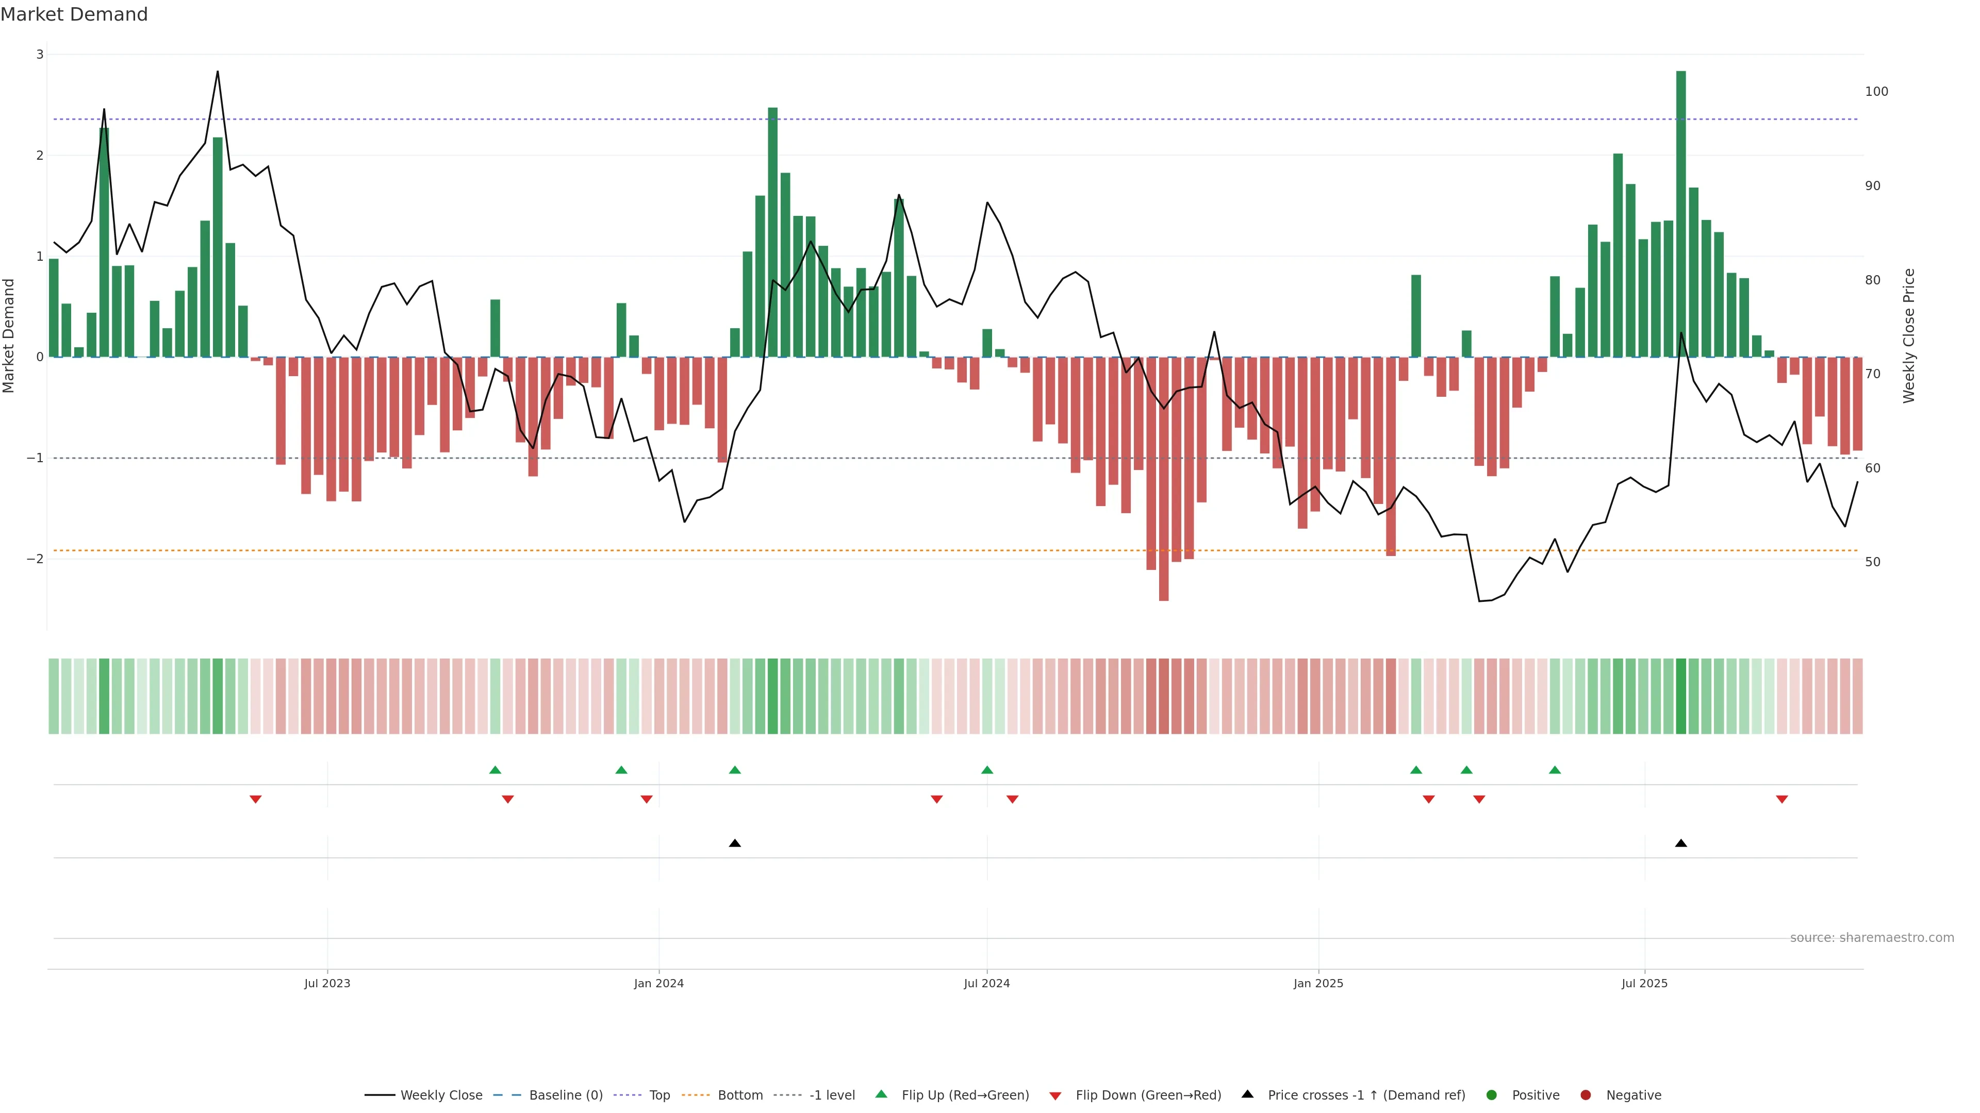Click the Weekly Close Price axis title
Viewport: 1980px width, 1113px height.
pyautogui.click(x=1908, y=335)
